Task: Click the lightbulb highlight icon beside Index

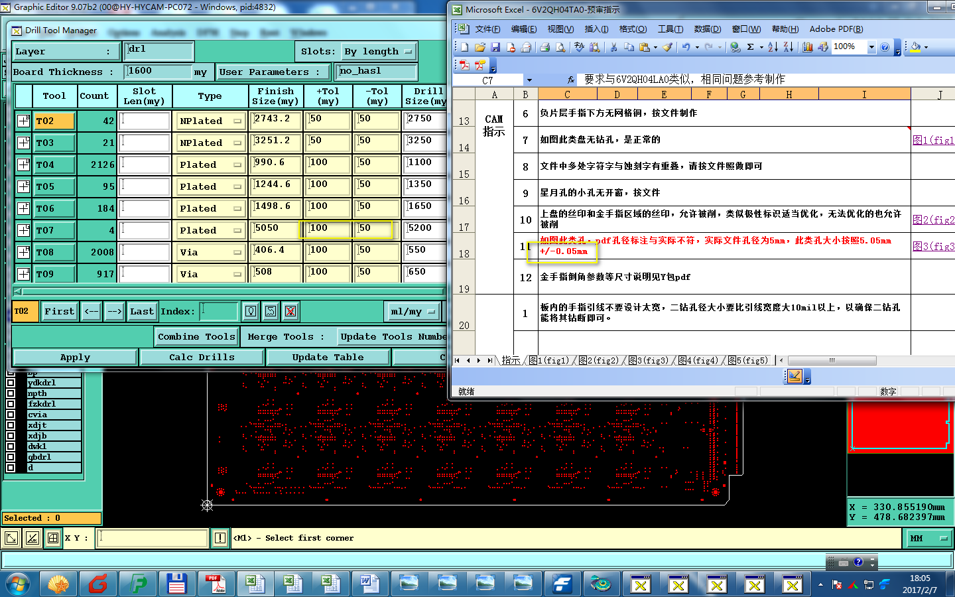Action: [250, 311]
